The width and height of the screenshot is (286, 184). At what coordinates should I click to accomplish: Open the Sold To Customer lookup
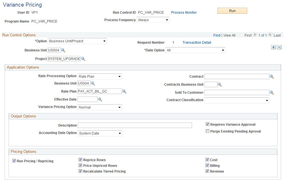click(272, 92)
